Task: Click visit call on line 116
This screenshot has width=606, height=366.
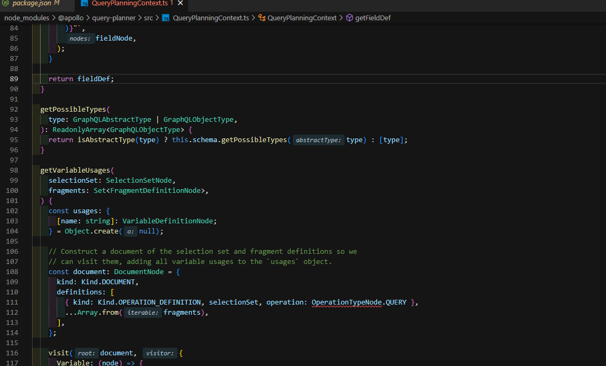Action: 59,353
